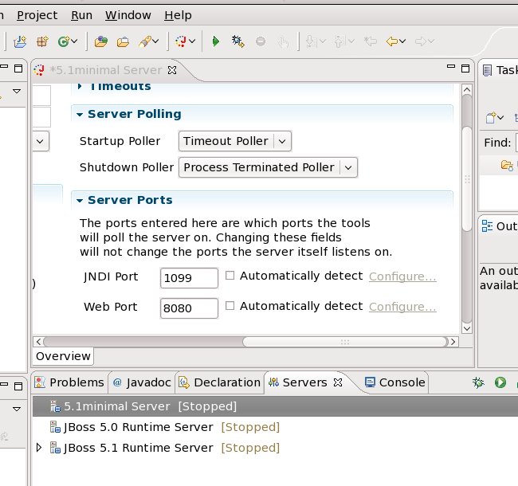Click the open type folder icon
The height and width of the screenshot is (486, 518).
(x=101, y=41)
